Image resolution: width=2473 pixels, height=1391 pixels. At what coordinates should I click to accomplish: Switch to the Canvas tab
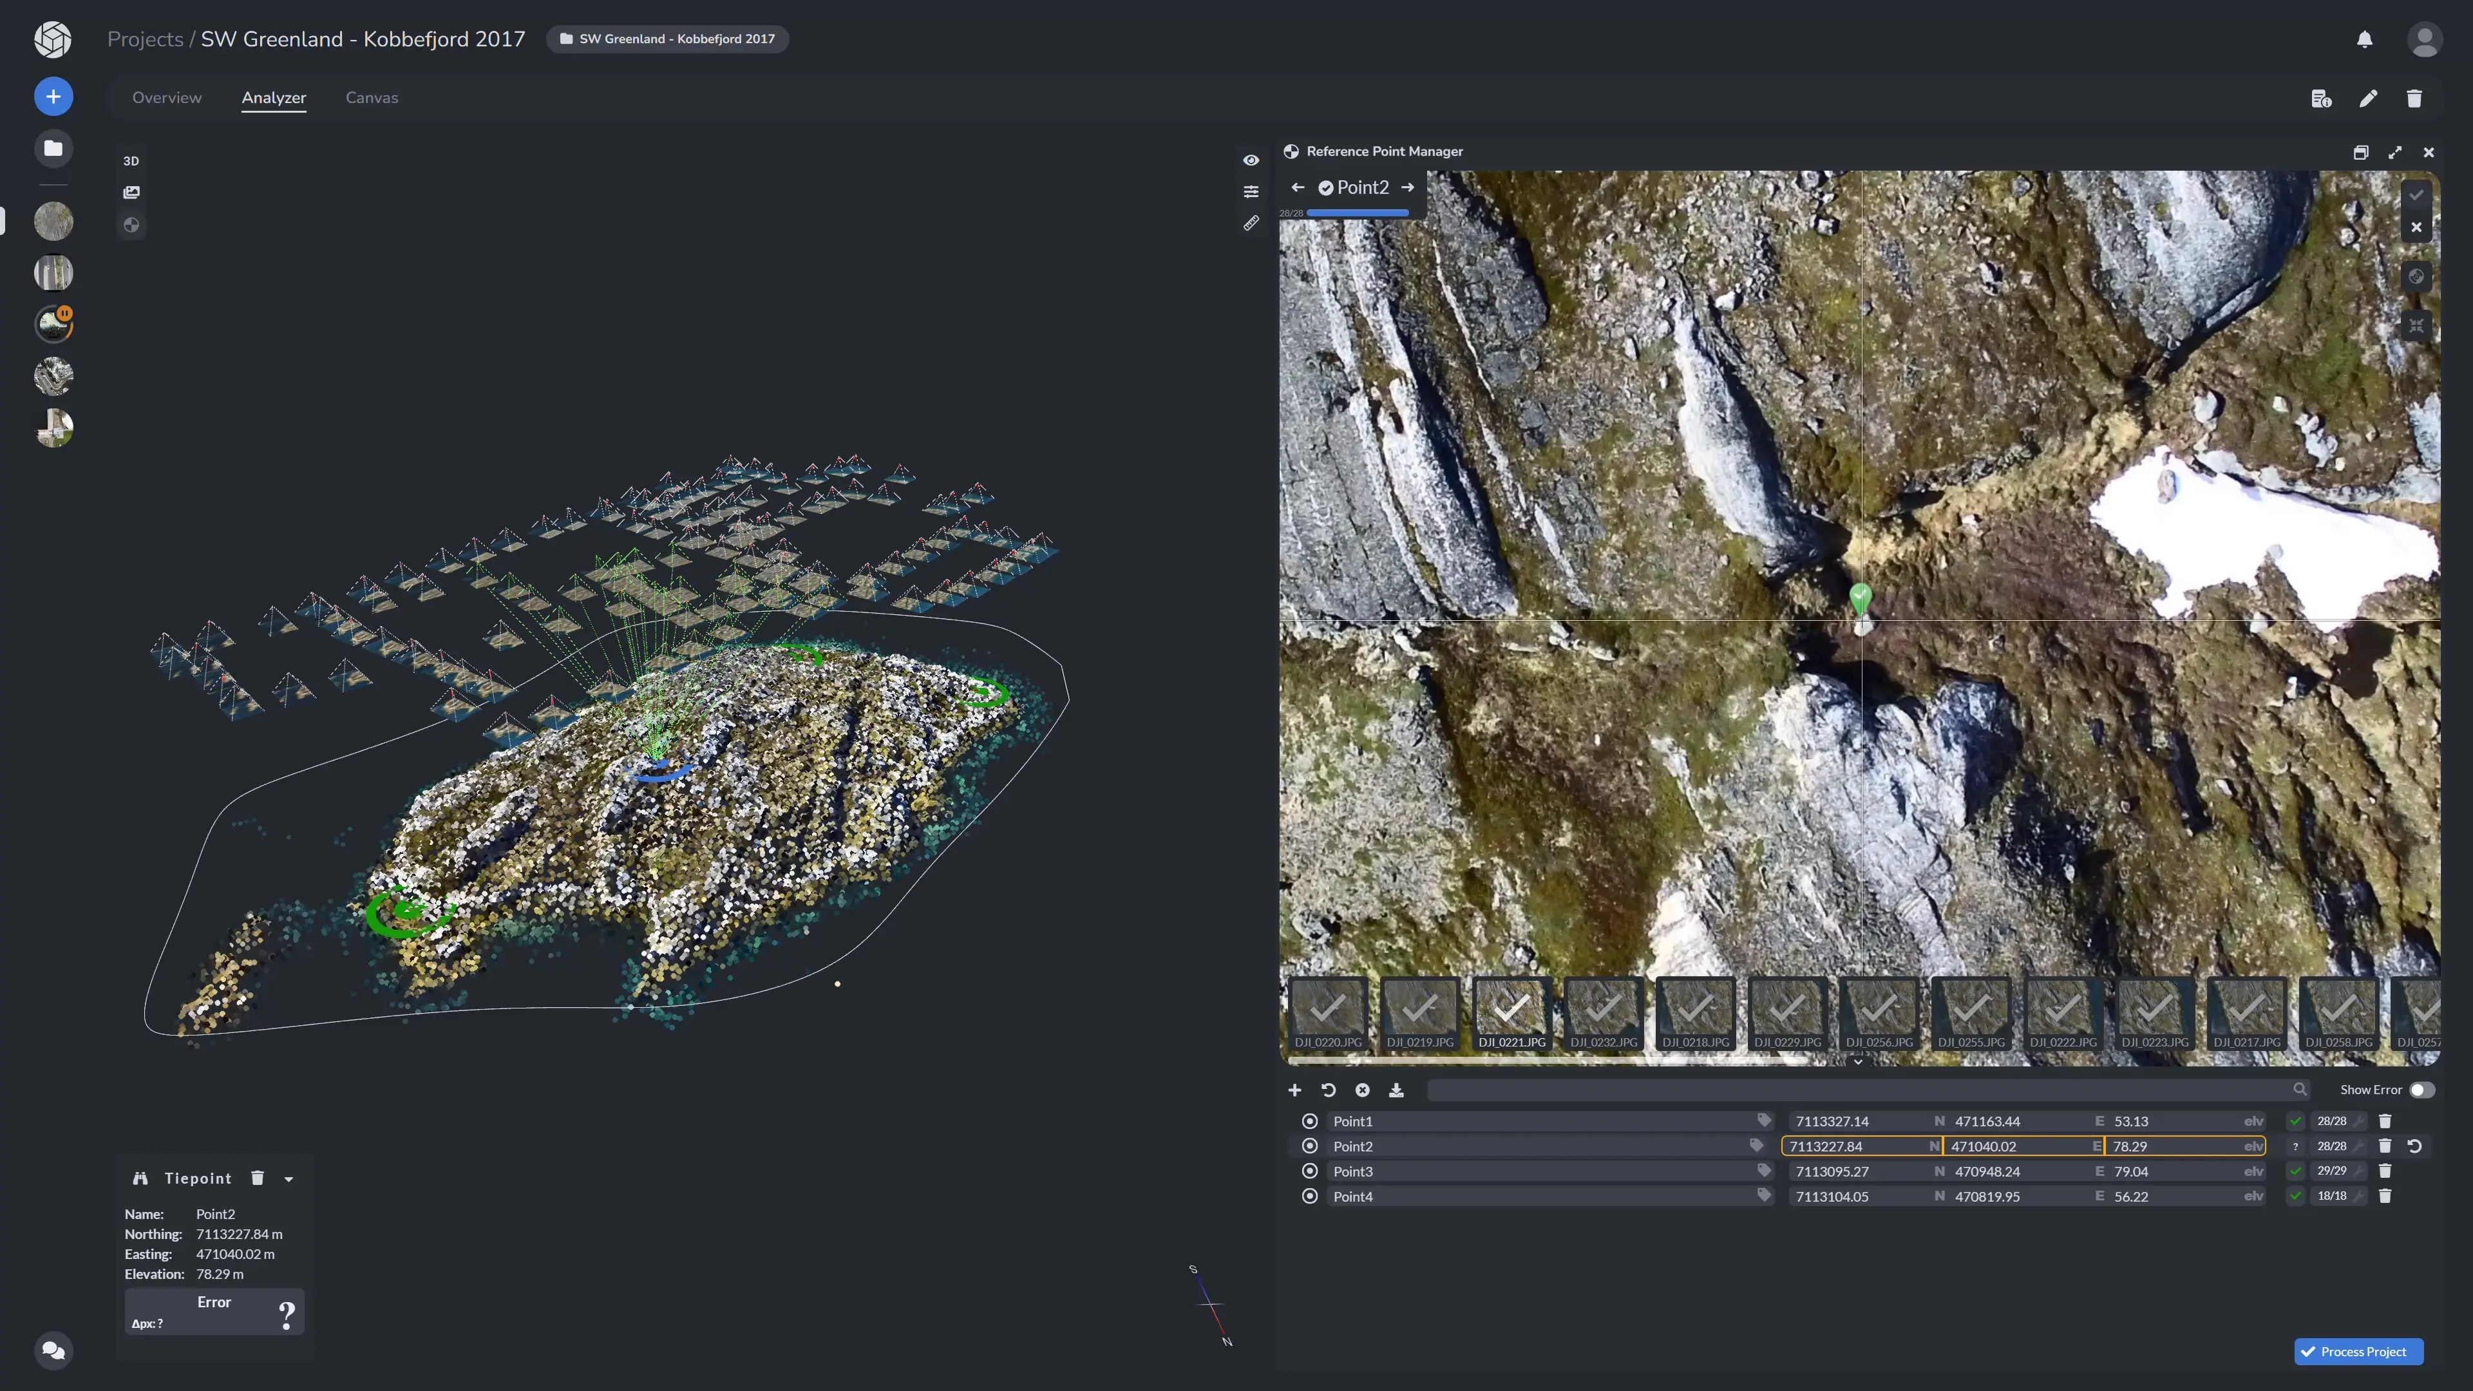click(372, 98)
